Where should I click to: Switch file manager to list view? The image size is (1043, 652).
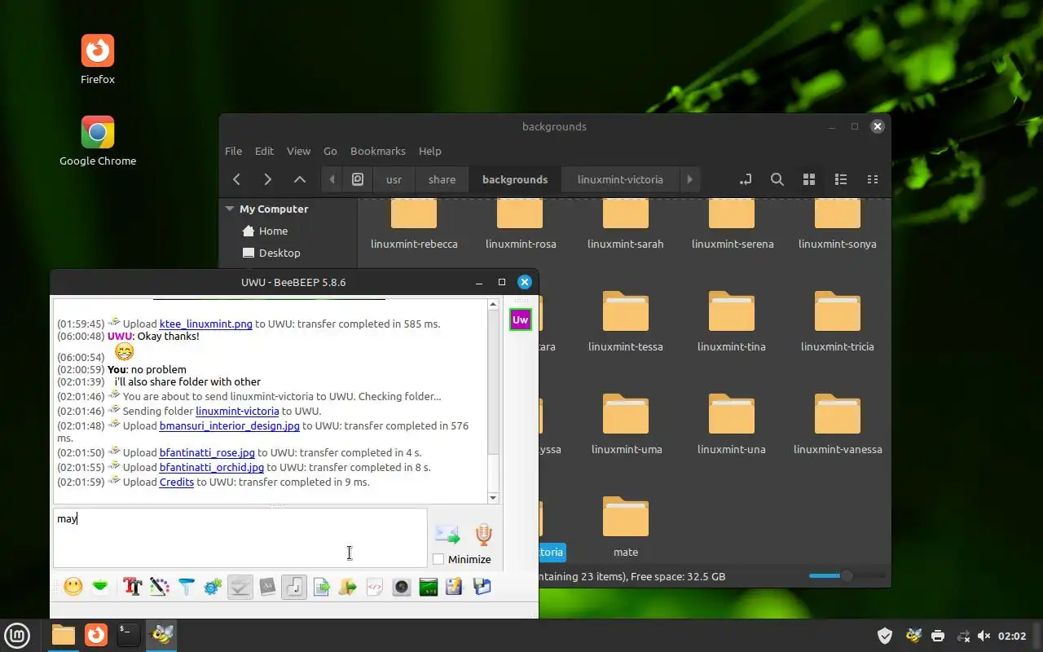coord(841,179)
